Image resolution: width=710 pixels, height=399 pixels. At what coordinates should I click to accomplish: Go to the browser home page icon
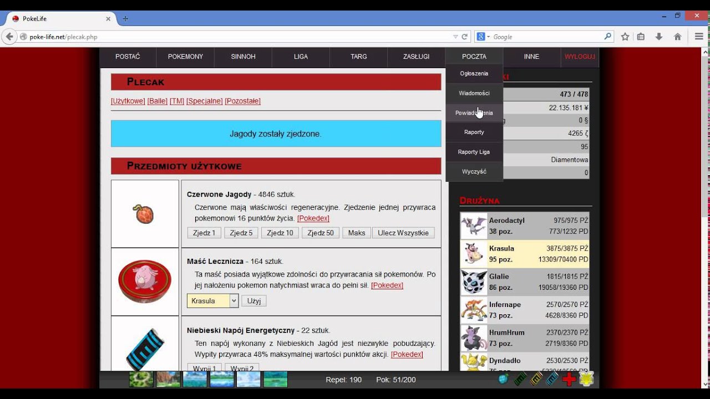coord(677,37)
